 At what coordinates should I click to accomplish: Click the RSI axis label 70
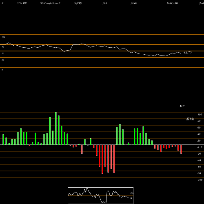3,47
